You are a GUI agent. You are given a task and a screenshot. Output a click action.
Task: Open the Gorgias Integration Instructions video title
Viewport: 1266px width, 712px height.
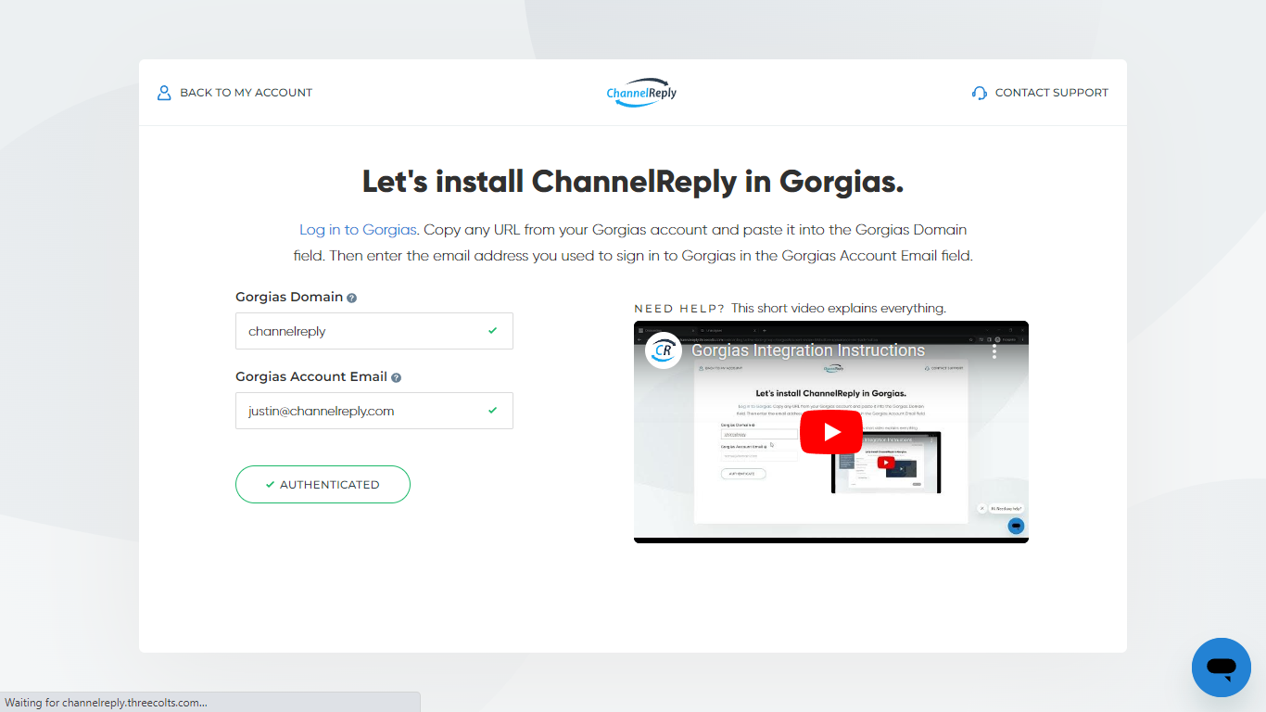(x=808, y=350)
